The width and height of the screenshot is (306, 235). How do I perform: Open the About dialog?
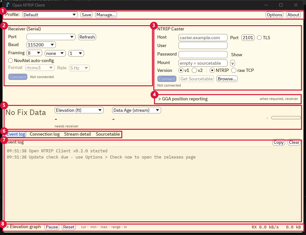coord(293,15)
